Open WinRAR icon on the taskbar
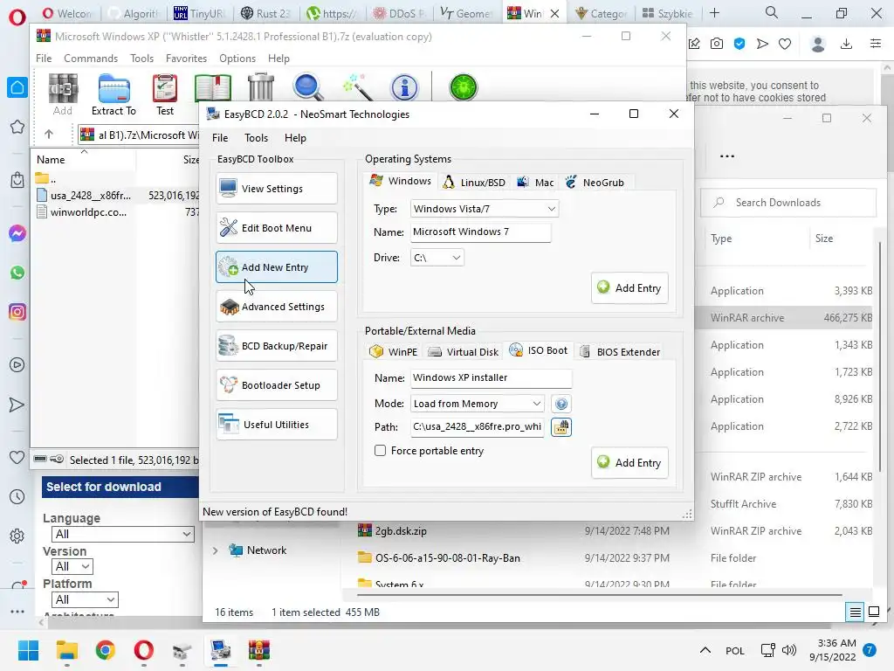The width and height of the screenshot is (894, 671). (x=258, y=650)
